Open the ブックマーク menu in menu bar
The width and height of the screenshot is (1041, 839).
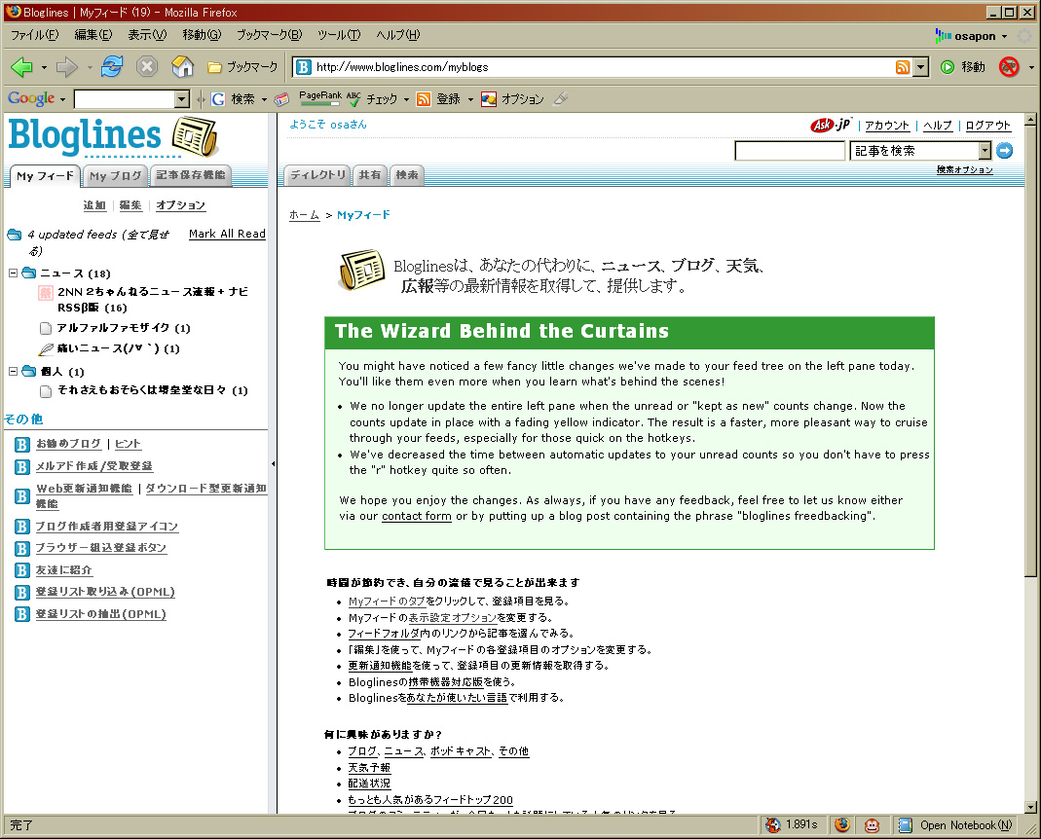[269, 34]
